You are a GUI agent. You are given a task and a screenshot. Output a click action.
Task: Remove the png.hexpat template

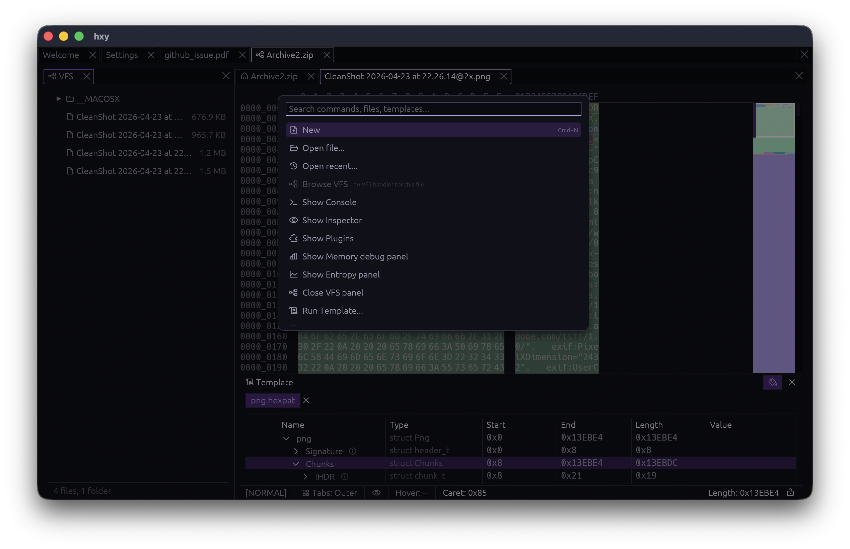[x=306, y=400]
